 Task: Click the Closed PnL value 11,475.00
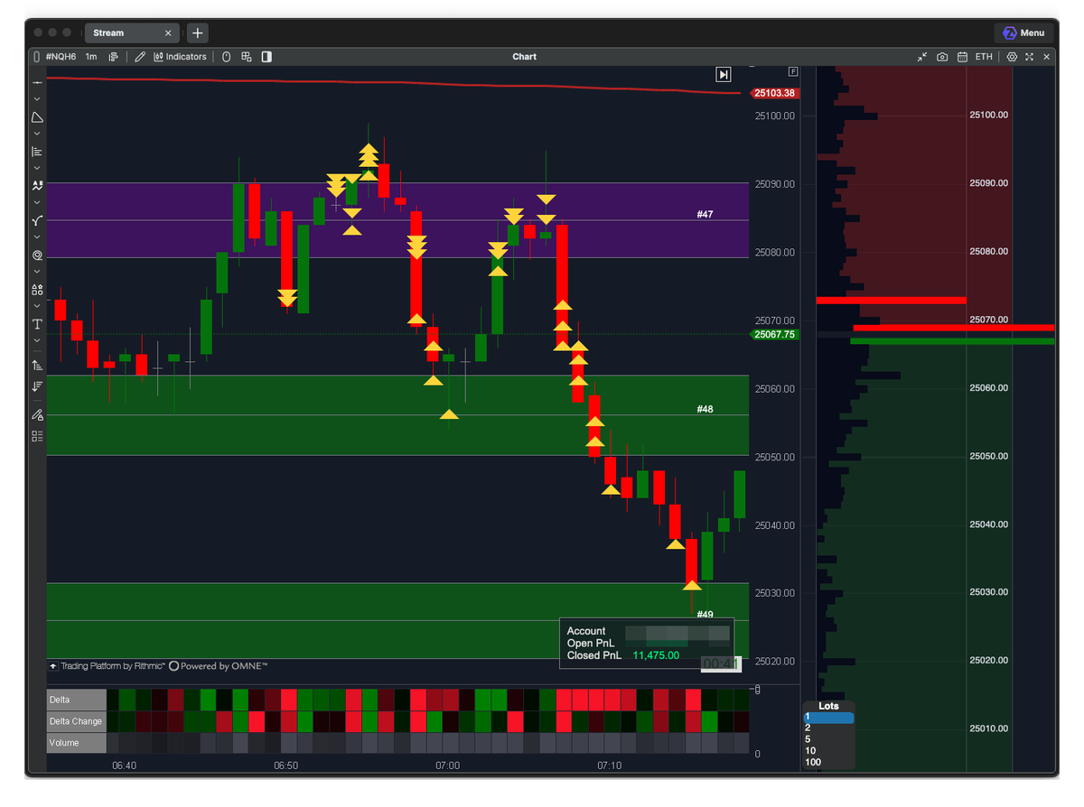pyautogui.click(x=656, y=655)
